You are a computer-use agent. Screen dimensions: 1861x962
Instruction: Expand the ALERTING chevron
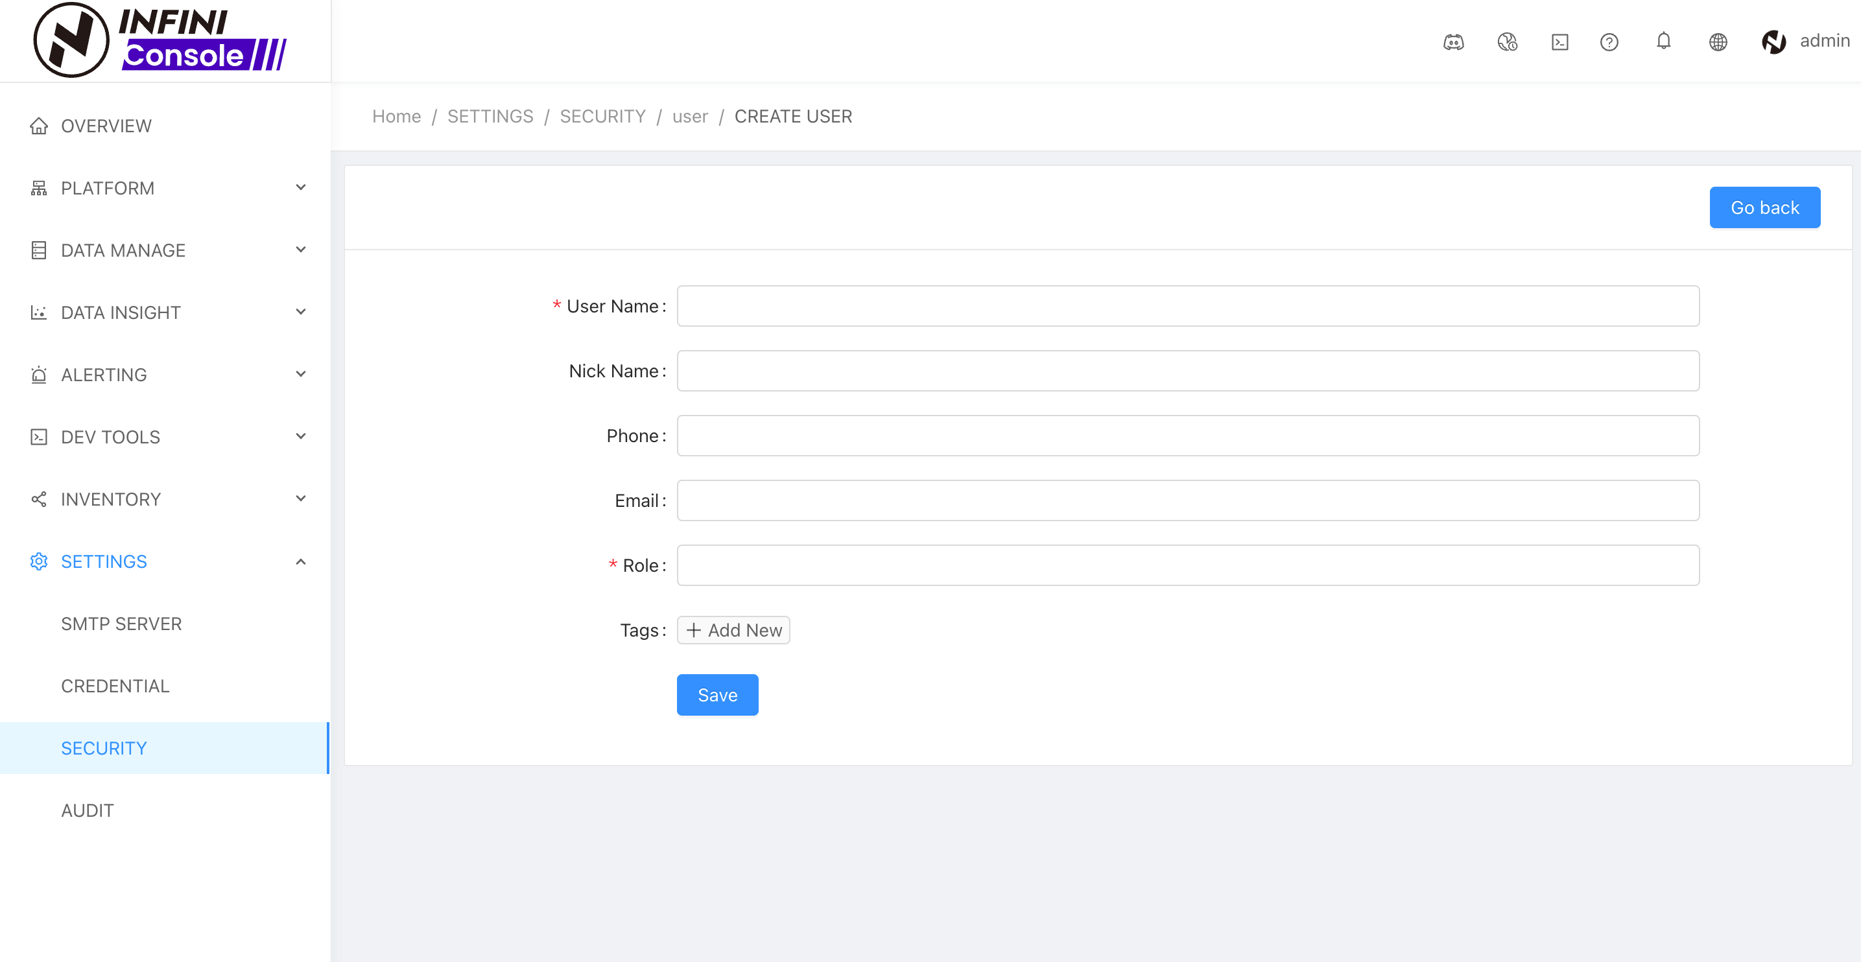300,374
